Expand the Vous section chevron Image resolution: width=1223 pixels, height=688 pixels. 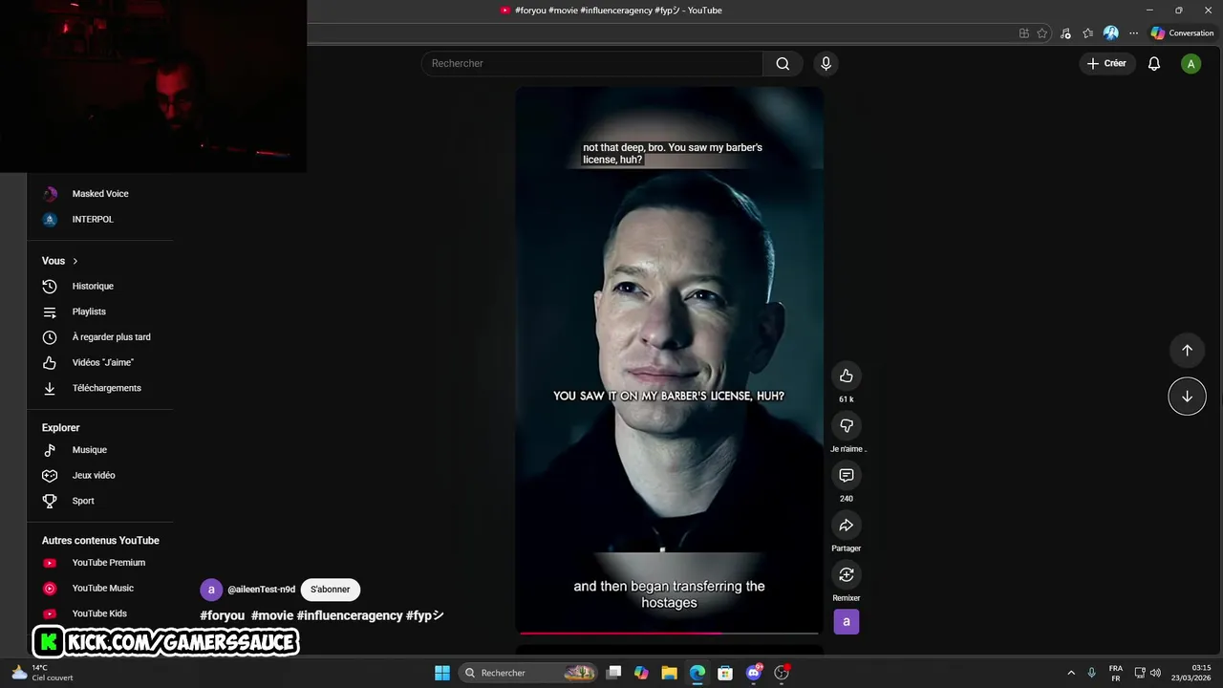pyautogui.click(x=75, y=261)
